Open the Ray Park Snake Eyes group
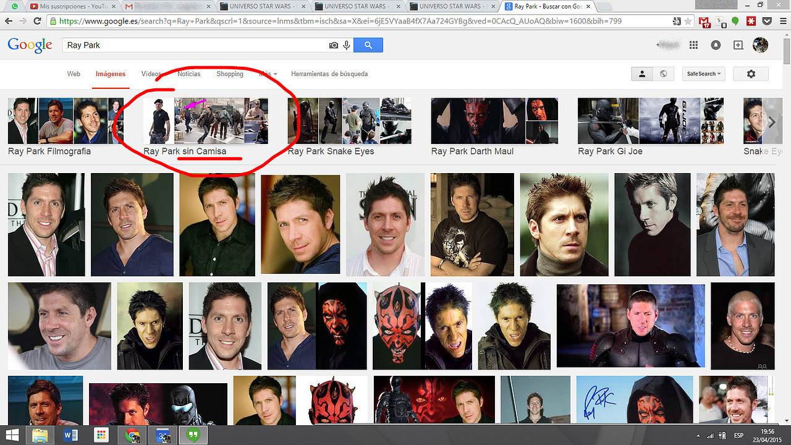The image size is (791, 445). tap(350, 127)
